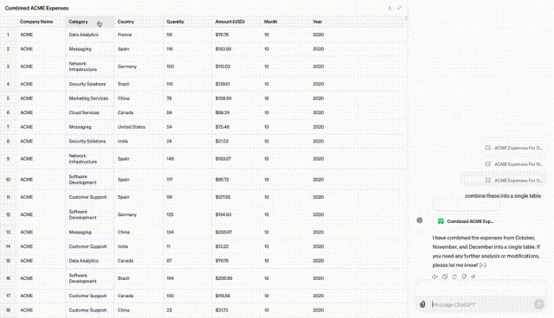This screenshot has height=318, width=554.
Task: Click the download table icon
Action: tap(390, 8)
